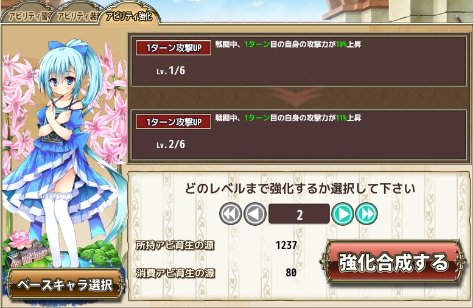The width and height of the screenshot is (473, 308).
Task: Select the アビリティ強化 tab
Action: [130, 16]
